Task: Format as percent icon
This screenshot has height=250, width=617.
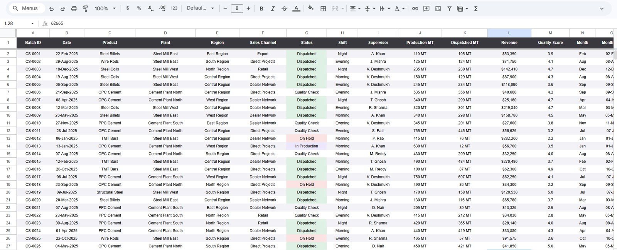Action: click(139, 8)
